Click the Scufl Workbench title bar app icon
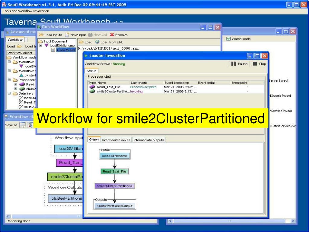This screenshot has height=232, width=309. (4, 4)
